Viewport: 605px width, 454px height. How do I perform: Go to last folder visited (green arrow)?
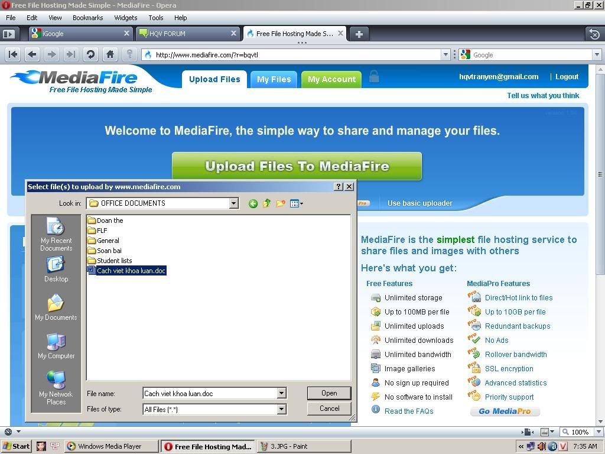[x=253, y=203]
